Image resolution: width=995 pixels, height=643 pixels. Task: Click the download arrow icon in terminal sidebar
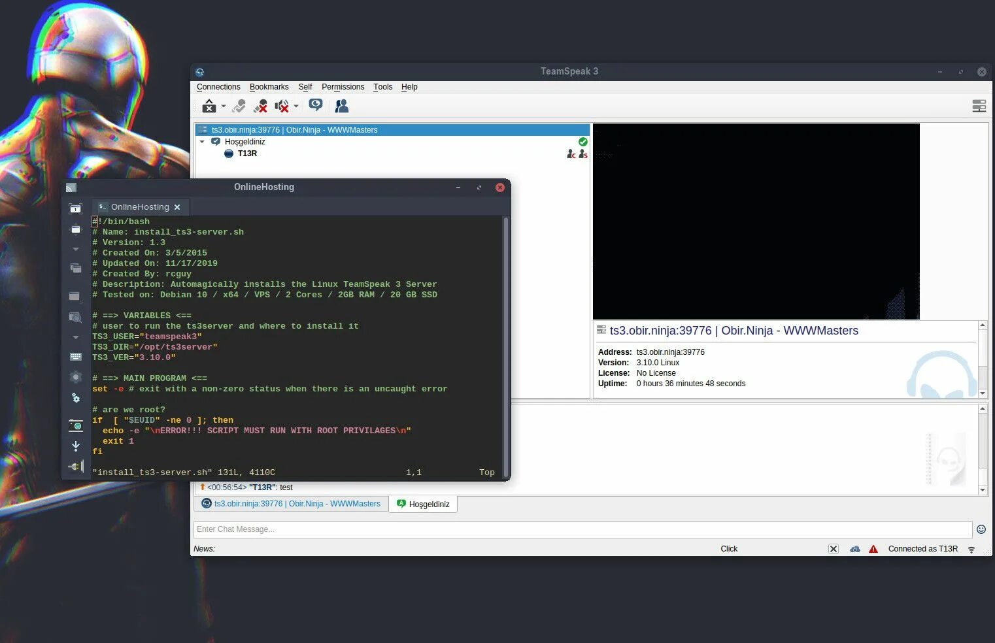click(x=76, y=446)
